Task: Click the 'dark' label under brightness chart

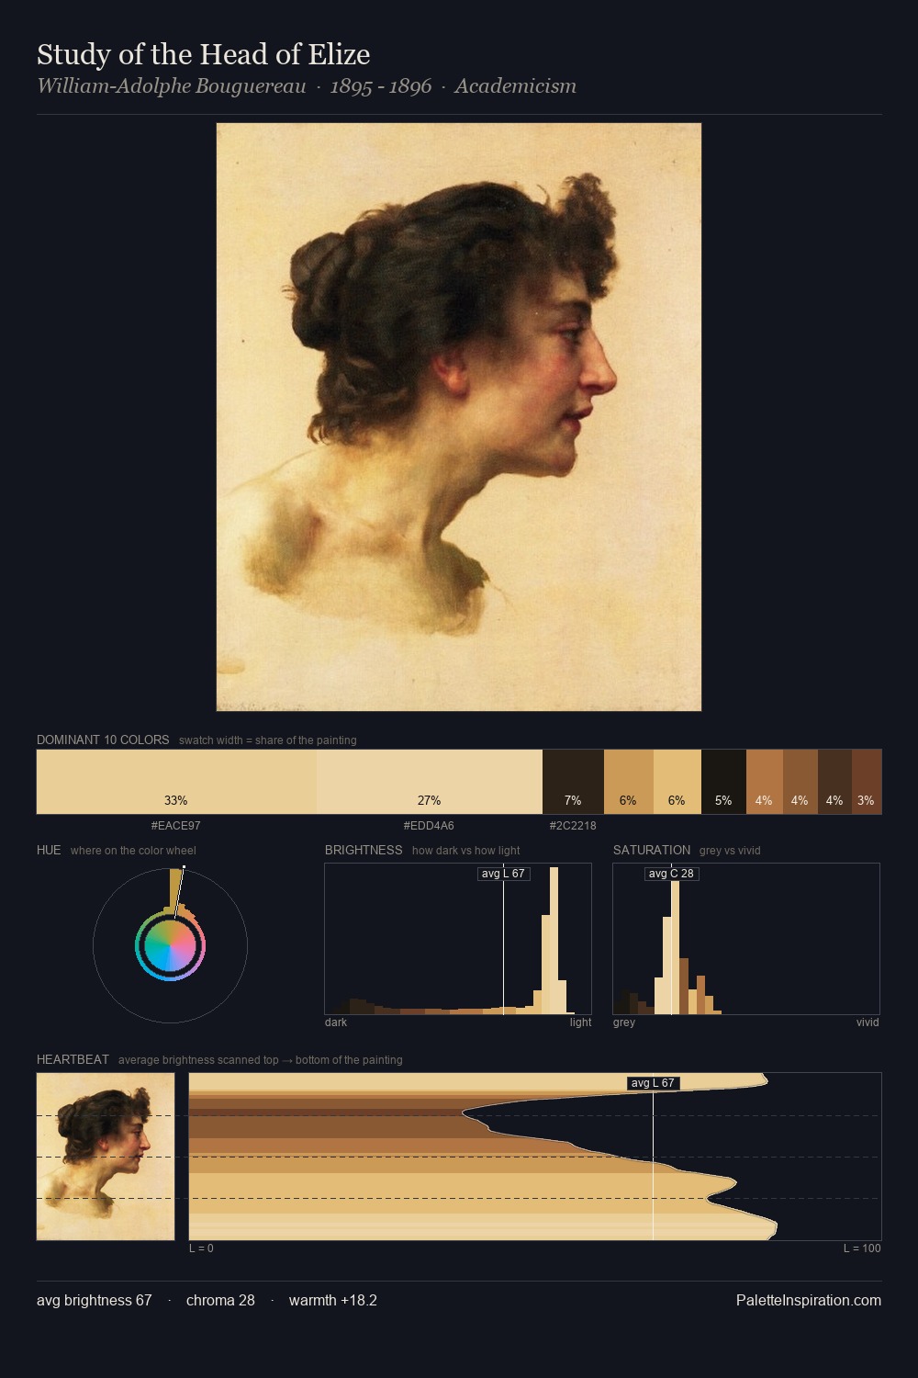Action: 336,1022
